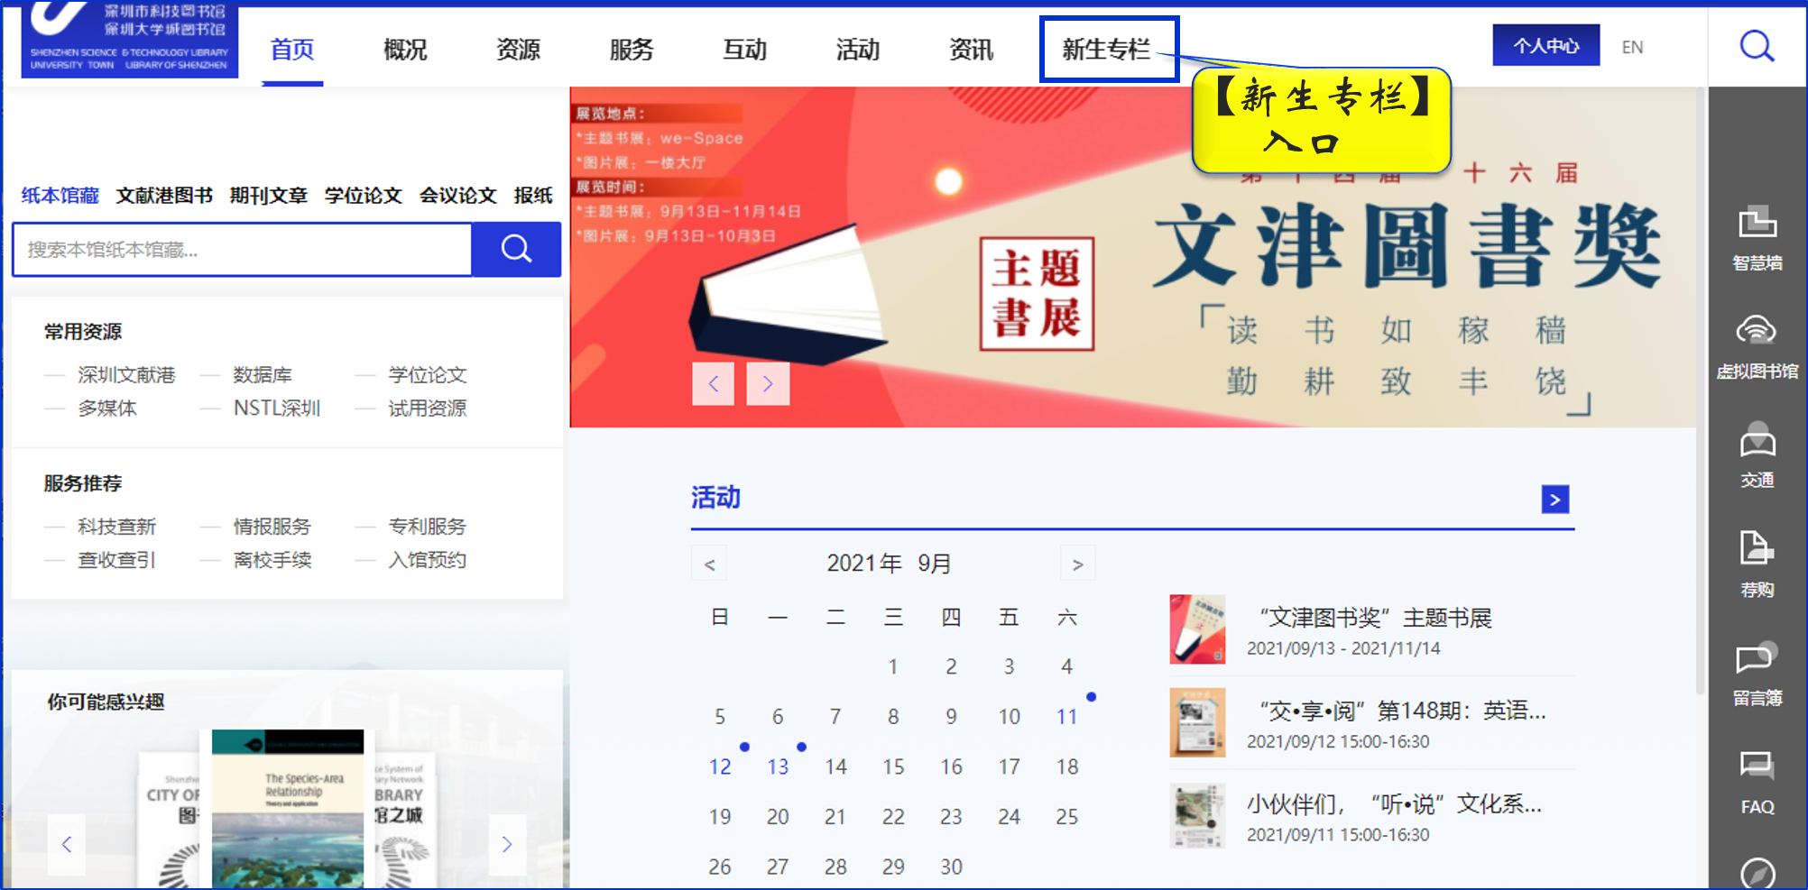Open the 留言簿 message board icon

coord(1757,673)
